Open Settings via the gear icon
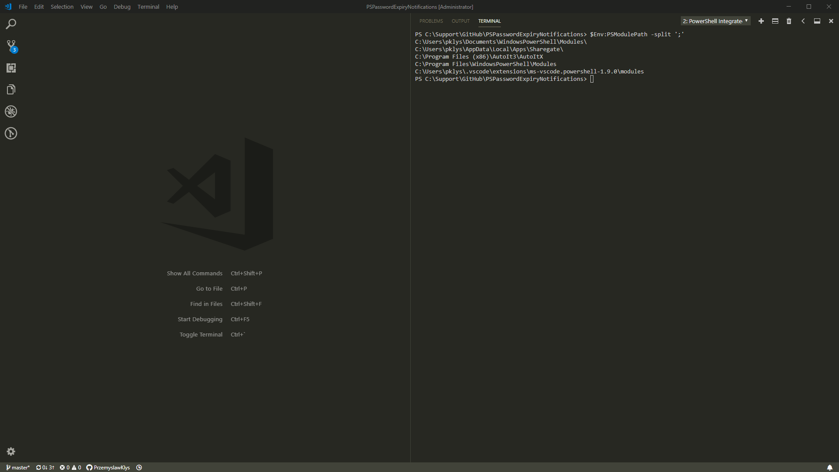 tap(11, 451)
